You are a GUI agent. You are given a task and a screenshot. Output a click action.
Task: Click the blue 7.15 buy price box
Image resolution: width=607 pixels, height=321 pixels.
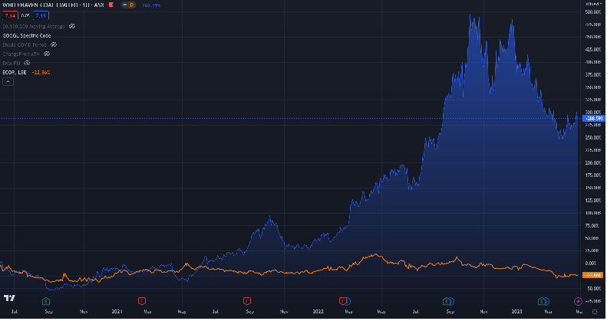point(41,16)
